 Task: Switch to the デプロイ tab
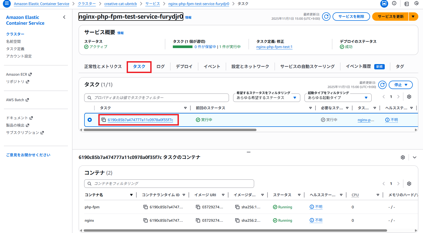click(184, 66)
